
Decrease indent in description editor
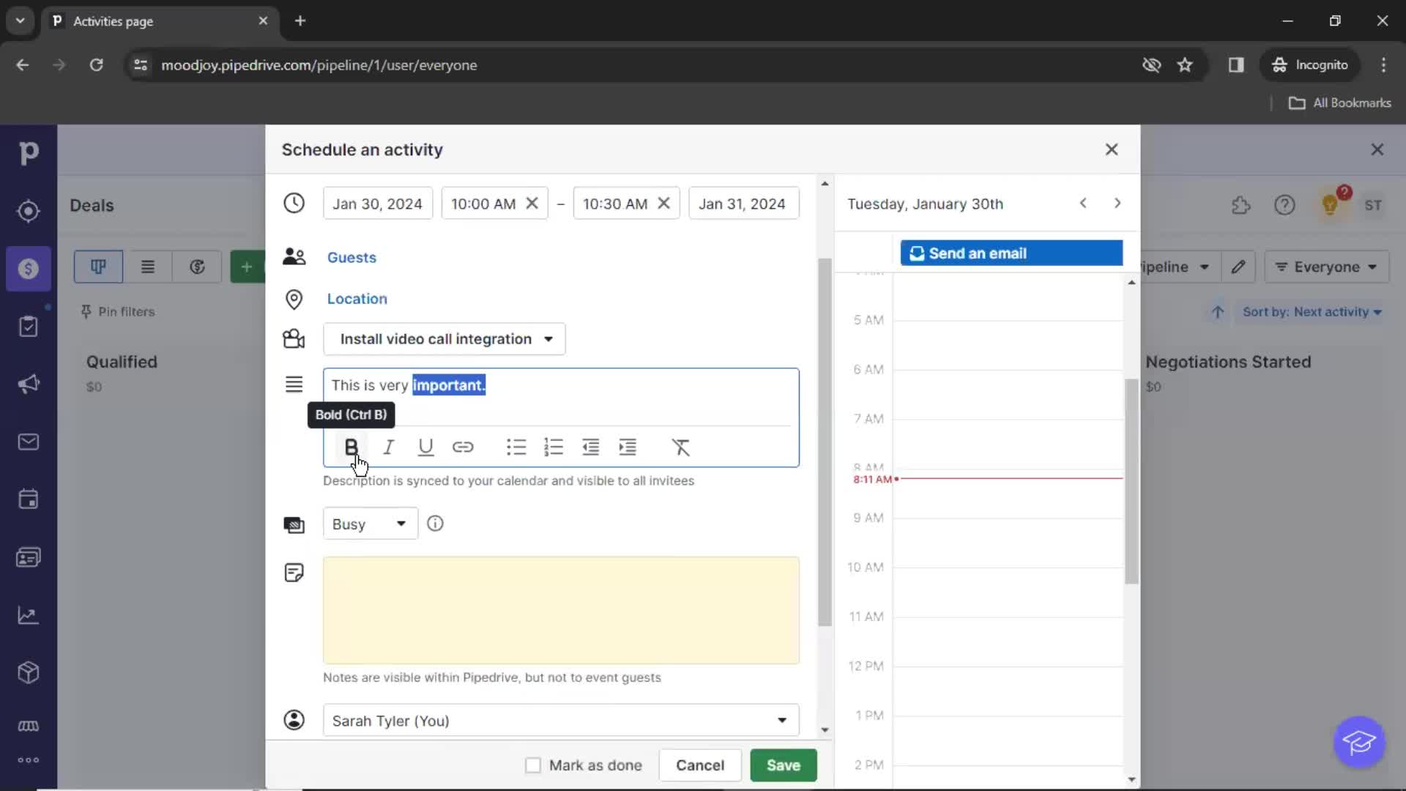tap(591, 447)
